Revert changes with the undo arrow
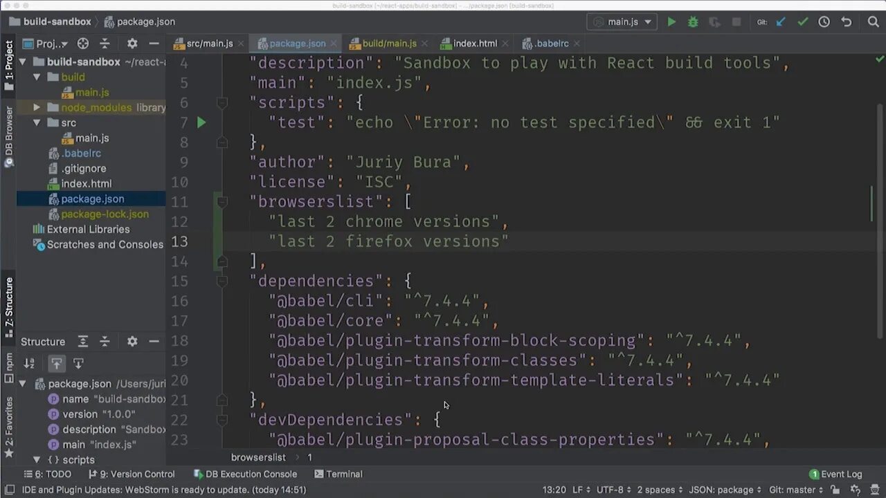Image resolution: width=886 pixels, height=498 pixels. [x=846, y=22]
